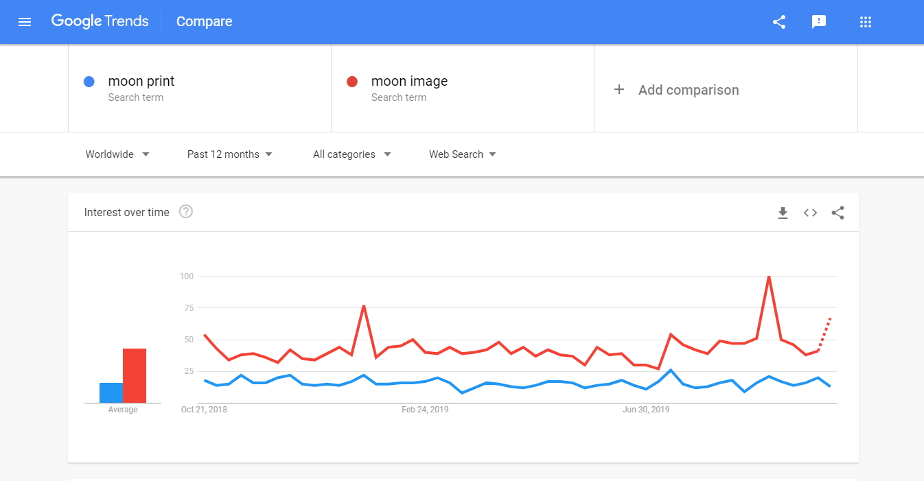Click the red moon image color dot
The image size is (924, 481).
(x=352, y=82)
